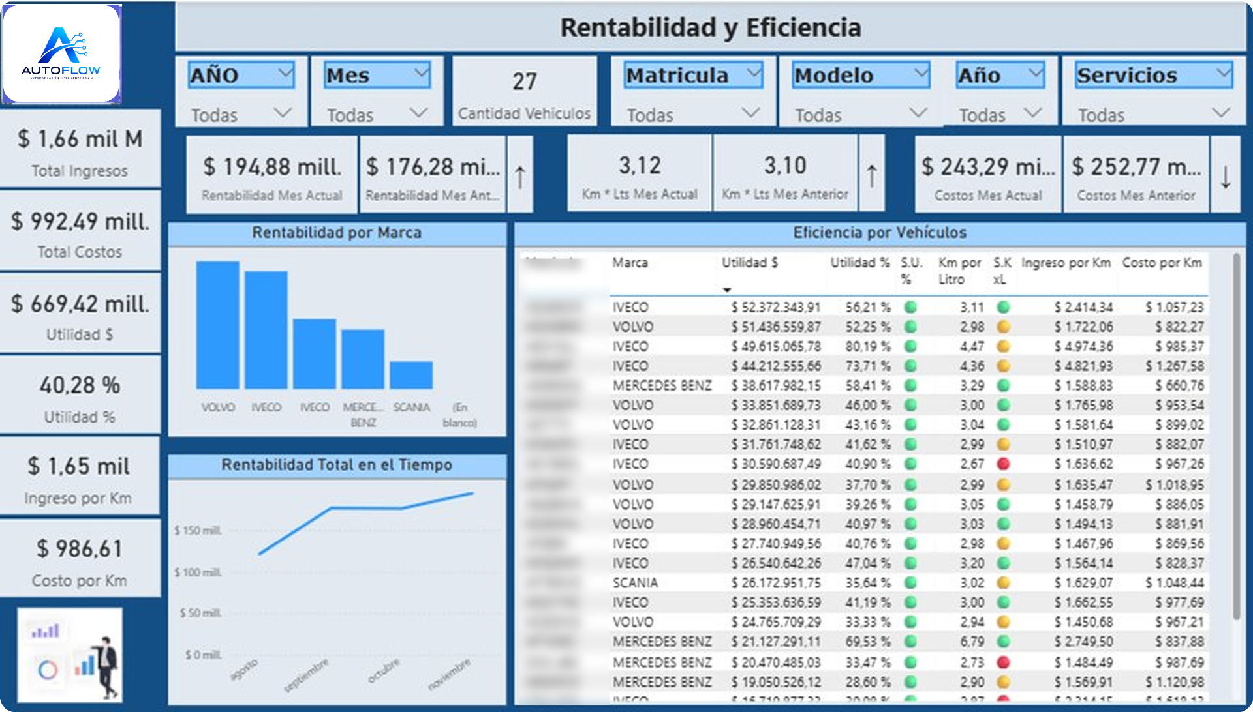This screenshot has width=1253, height=712.
Task: Expand the Matricula header chevron
Action: tap(754, 73)
